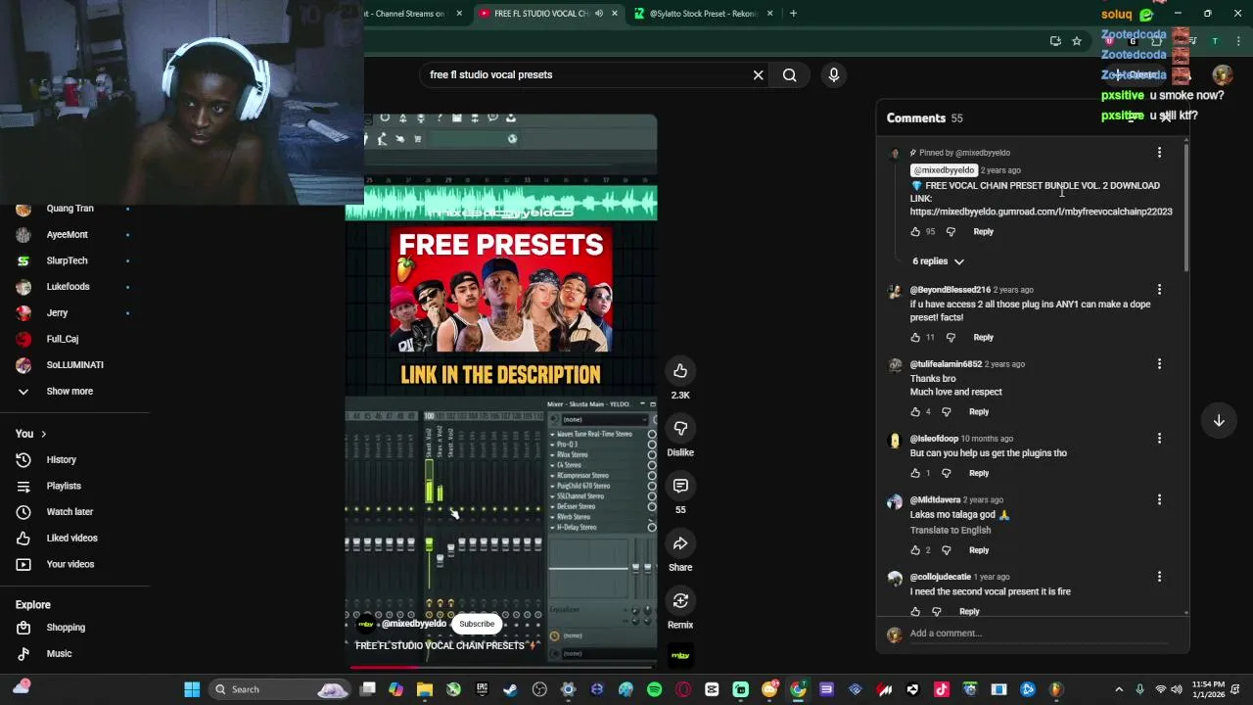The image size is (1253, 705).
Task: Open Watch later in the sidebar
Action: tap(70, 512)
